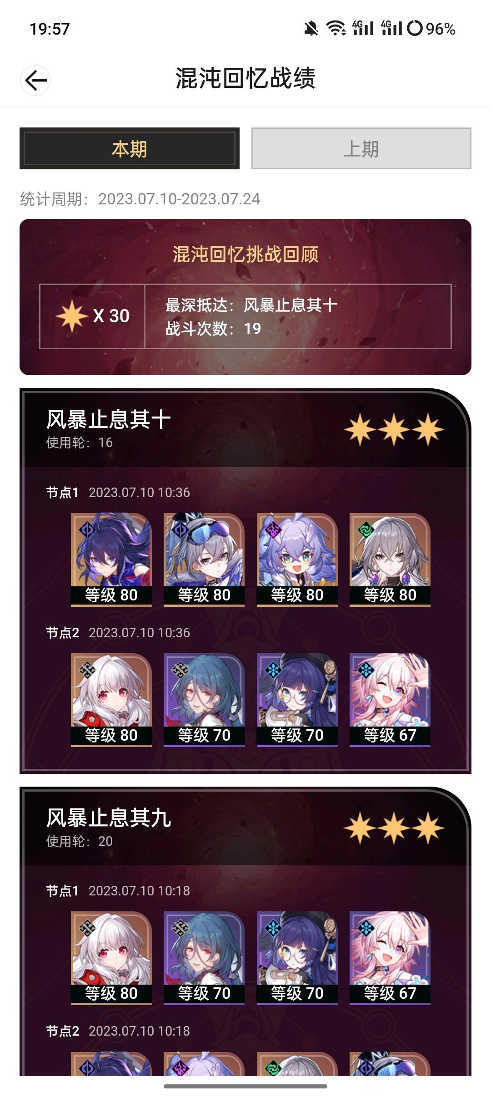Select Silver Wolf's portrait in 风暴止息其十 节点1
The width and height of the screenshot is (491, 1098).
pos(204,559)
